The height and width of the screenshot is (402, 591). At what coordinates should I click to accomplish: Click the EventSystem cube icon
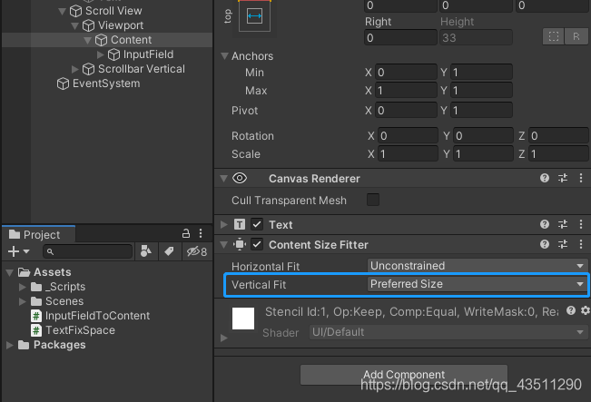pyautogui.click(x=63, y=83)
